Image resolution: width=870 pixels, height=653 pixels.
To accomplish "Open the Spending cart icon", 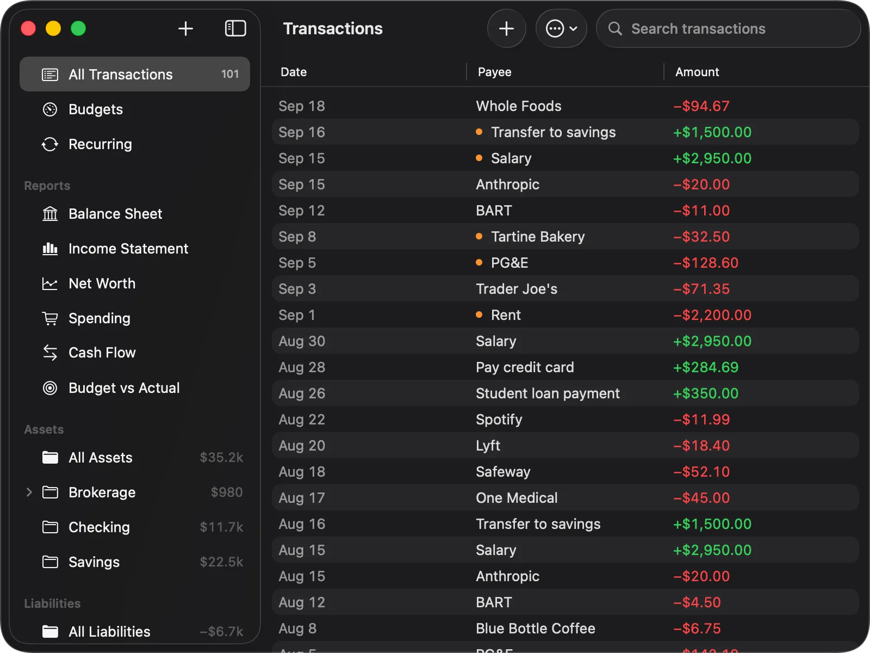I will pos(50,318).
